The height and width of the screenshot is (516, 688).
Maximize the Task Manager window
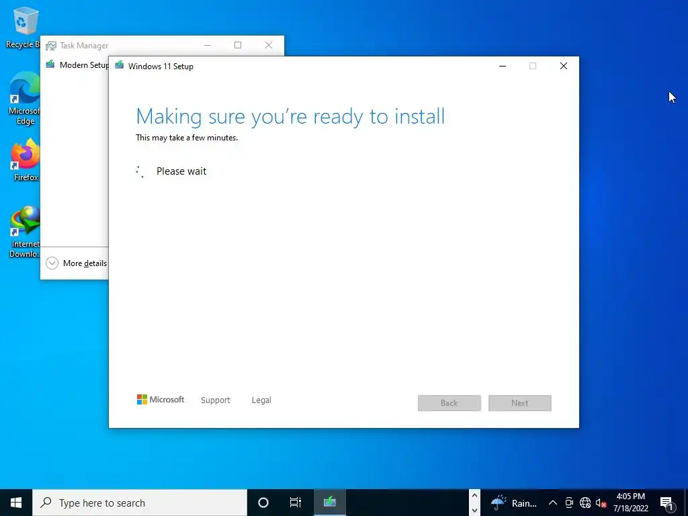pos(238,45)
